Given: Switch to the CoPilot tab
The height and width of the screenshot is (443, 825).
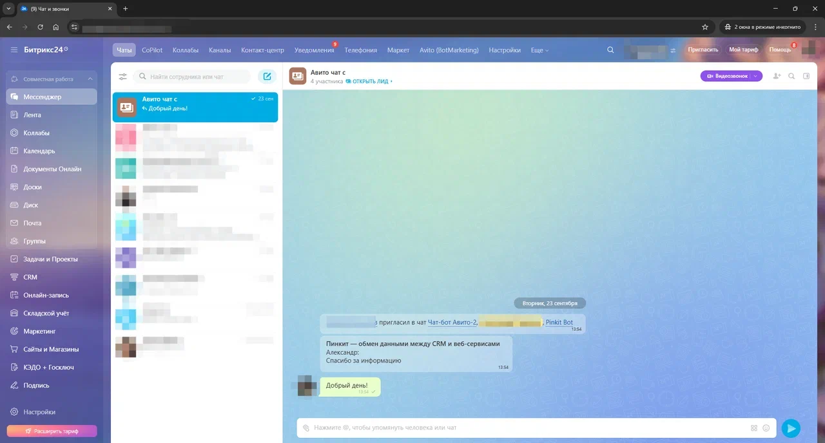Looking at the screenshot, I should click(152, 50).
